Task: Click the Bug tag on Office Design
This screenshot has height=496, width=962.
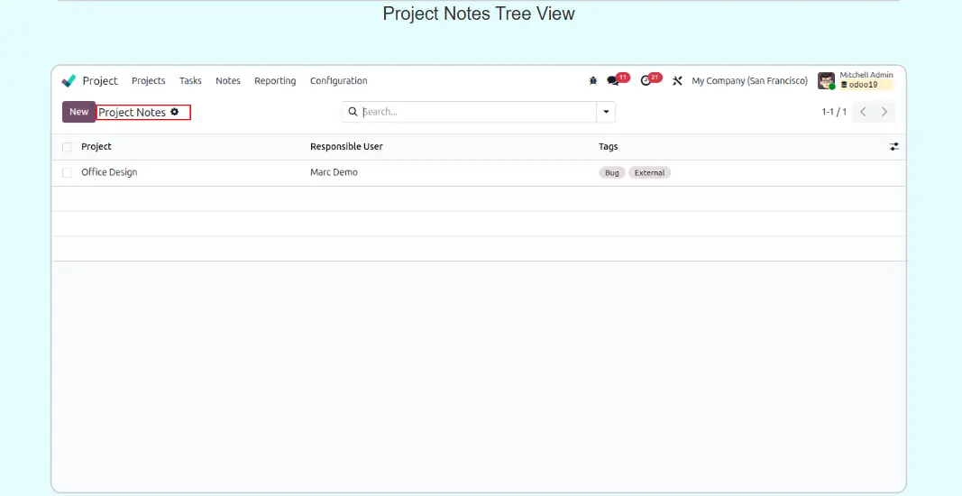Action: 612,172
